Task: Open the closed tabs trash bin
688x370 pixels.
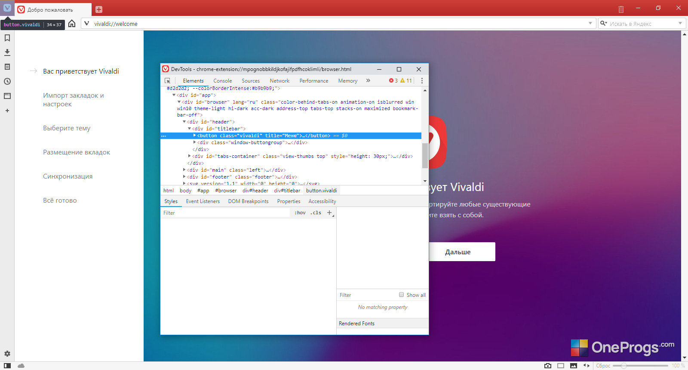Action: [x=621, y=9]
